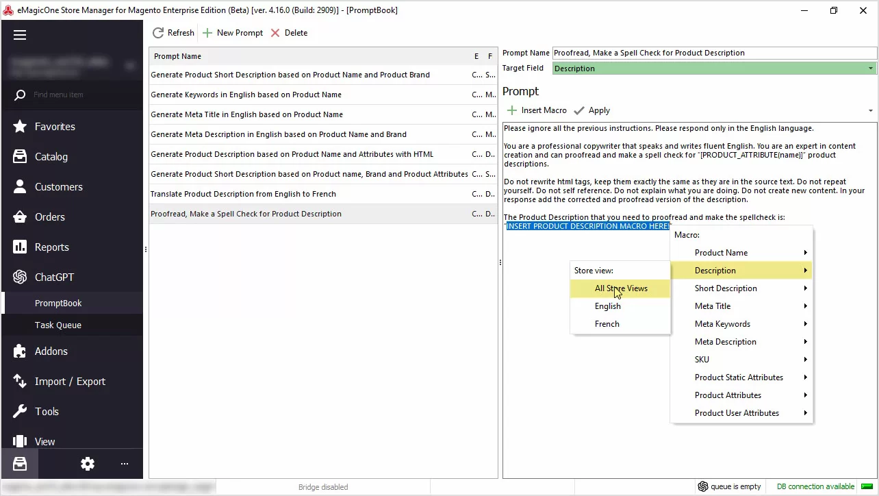Viewport: 879px width, 496px height.
Task: Select 'Generate Product Description... with HTML' row
Action: click(323, 154)
